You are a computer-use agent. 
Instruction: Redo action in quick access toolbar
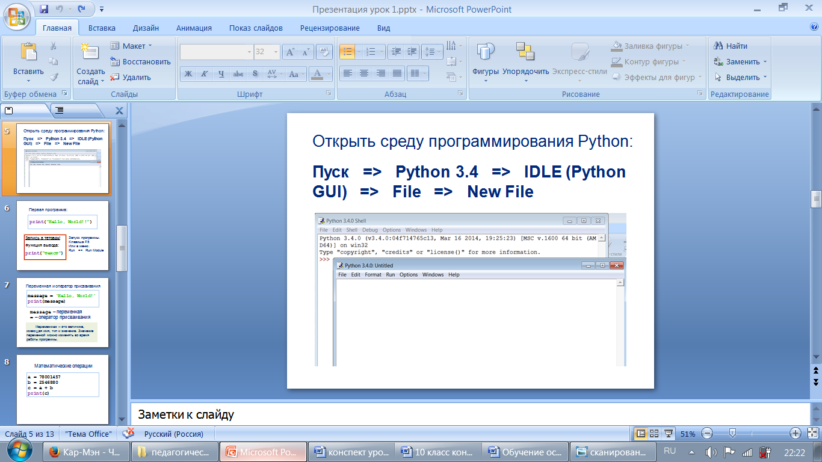82,9
